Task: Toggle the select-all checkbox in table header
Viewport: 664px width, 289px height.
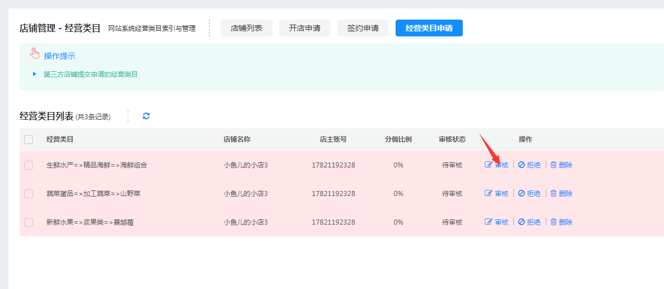Action: tap(29, 139)
